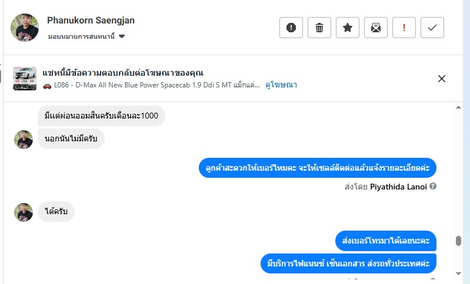Screen dimensions: 470x284
Task: Click the D-Max ad thumbnail image
Action: tap(25, 79)
